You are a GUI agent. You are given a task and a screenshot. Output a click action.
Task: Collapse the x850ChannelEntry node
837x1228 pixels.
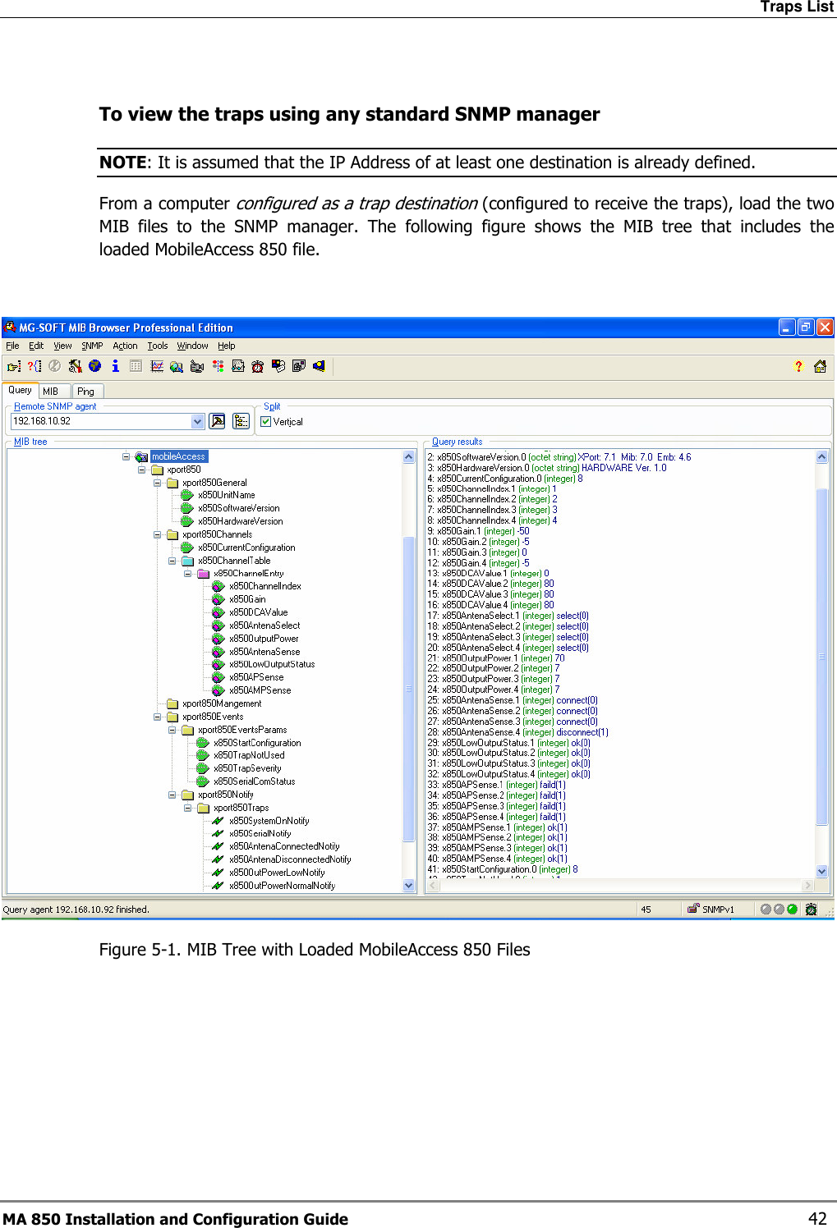pos(188,574)
